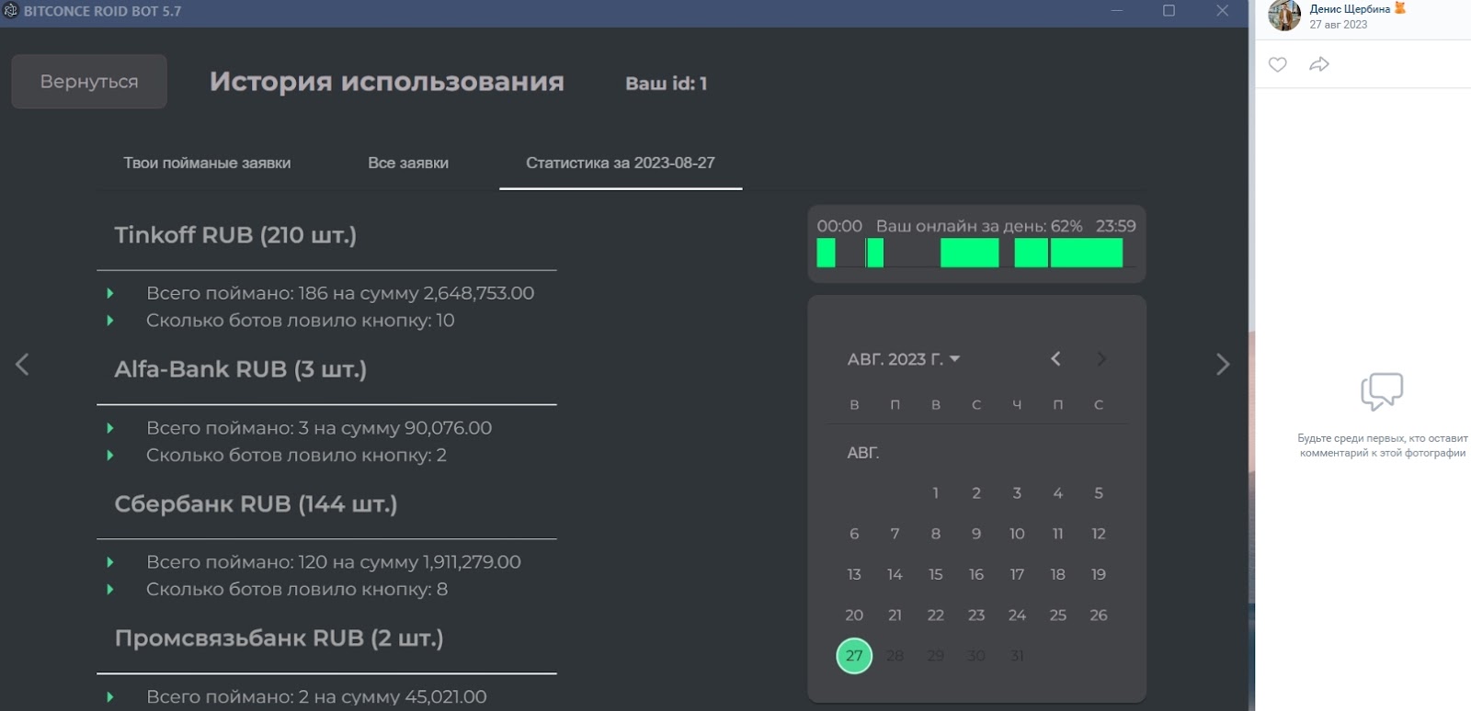Click Ваш онлайн за день: 62% label
Image resolution: width=1471 pixels, height=711 pixels.
pyautogui.click(x=979, y=226)
